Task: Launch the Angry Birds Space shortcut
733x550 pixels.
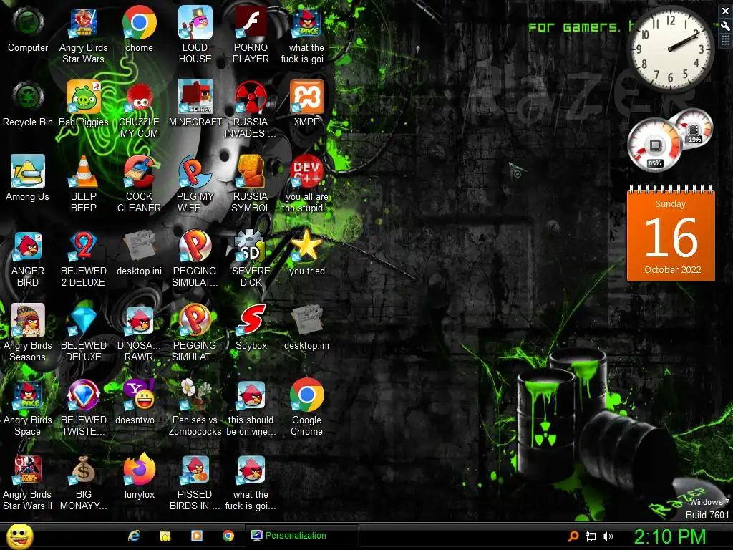Action: [x=28, y=407]
